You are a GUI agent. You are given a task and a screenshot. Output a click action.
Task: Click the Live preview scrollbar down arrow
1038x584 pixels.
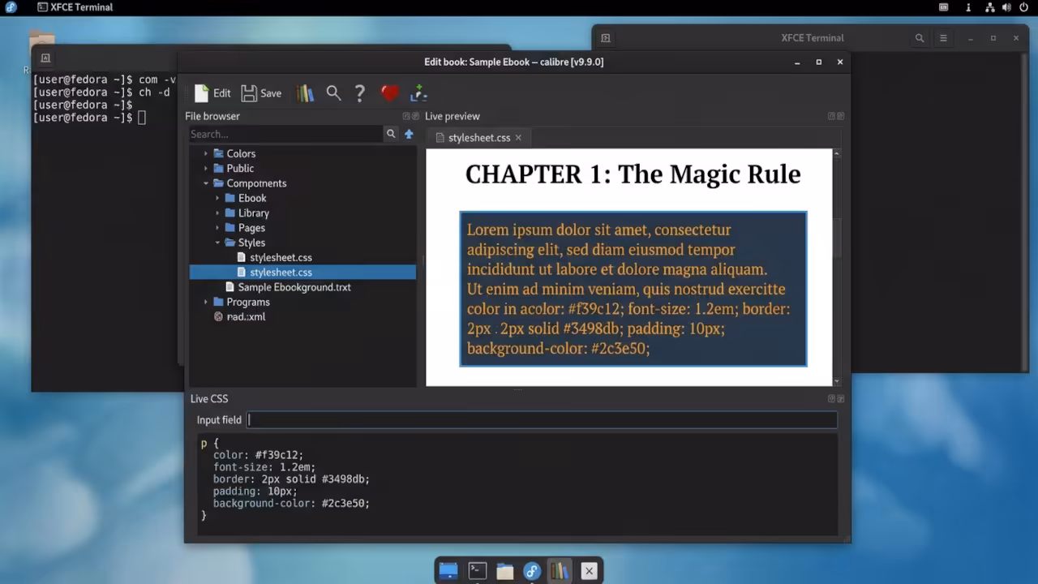836,381
